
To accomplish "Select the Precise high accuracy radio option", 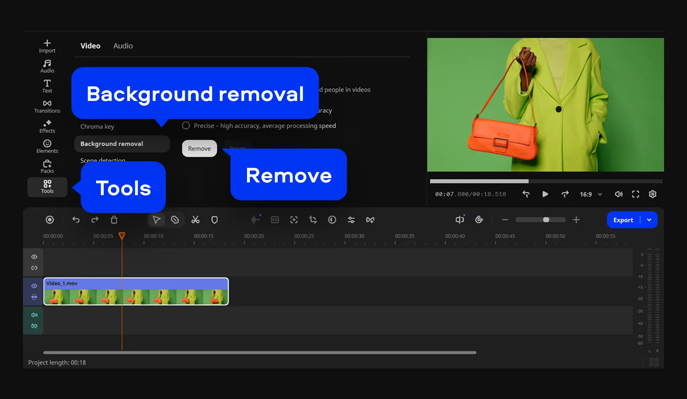I will (186, 126).
